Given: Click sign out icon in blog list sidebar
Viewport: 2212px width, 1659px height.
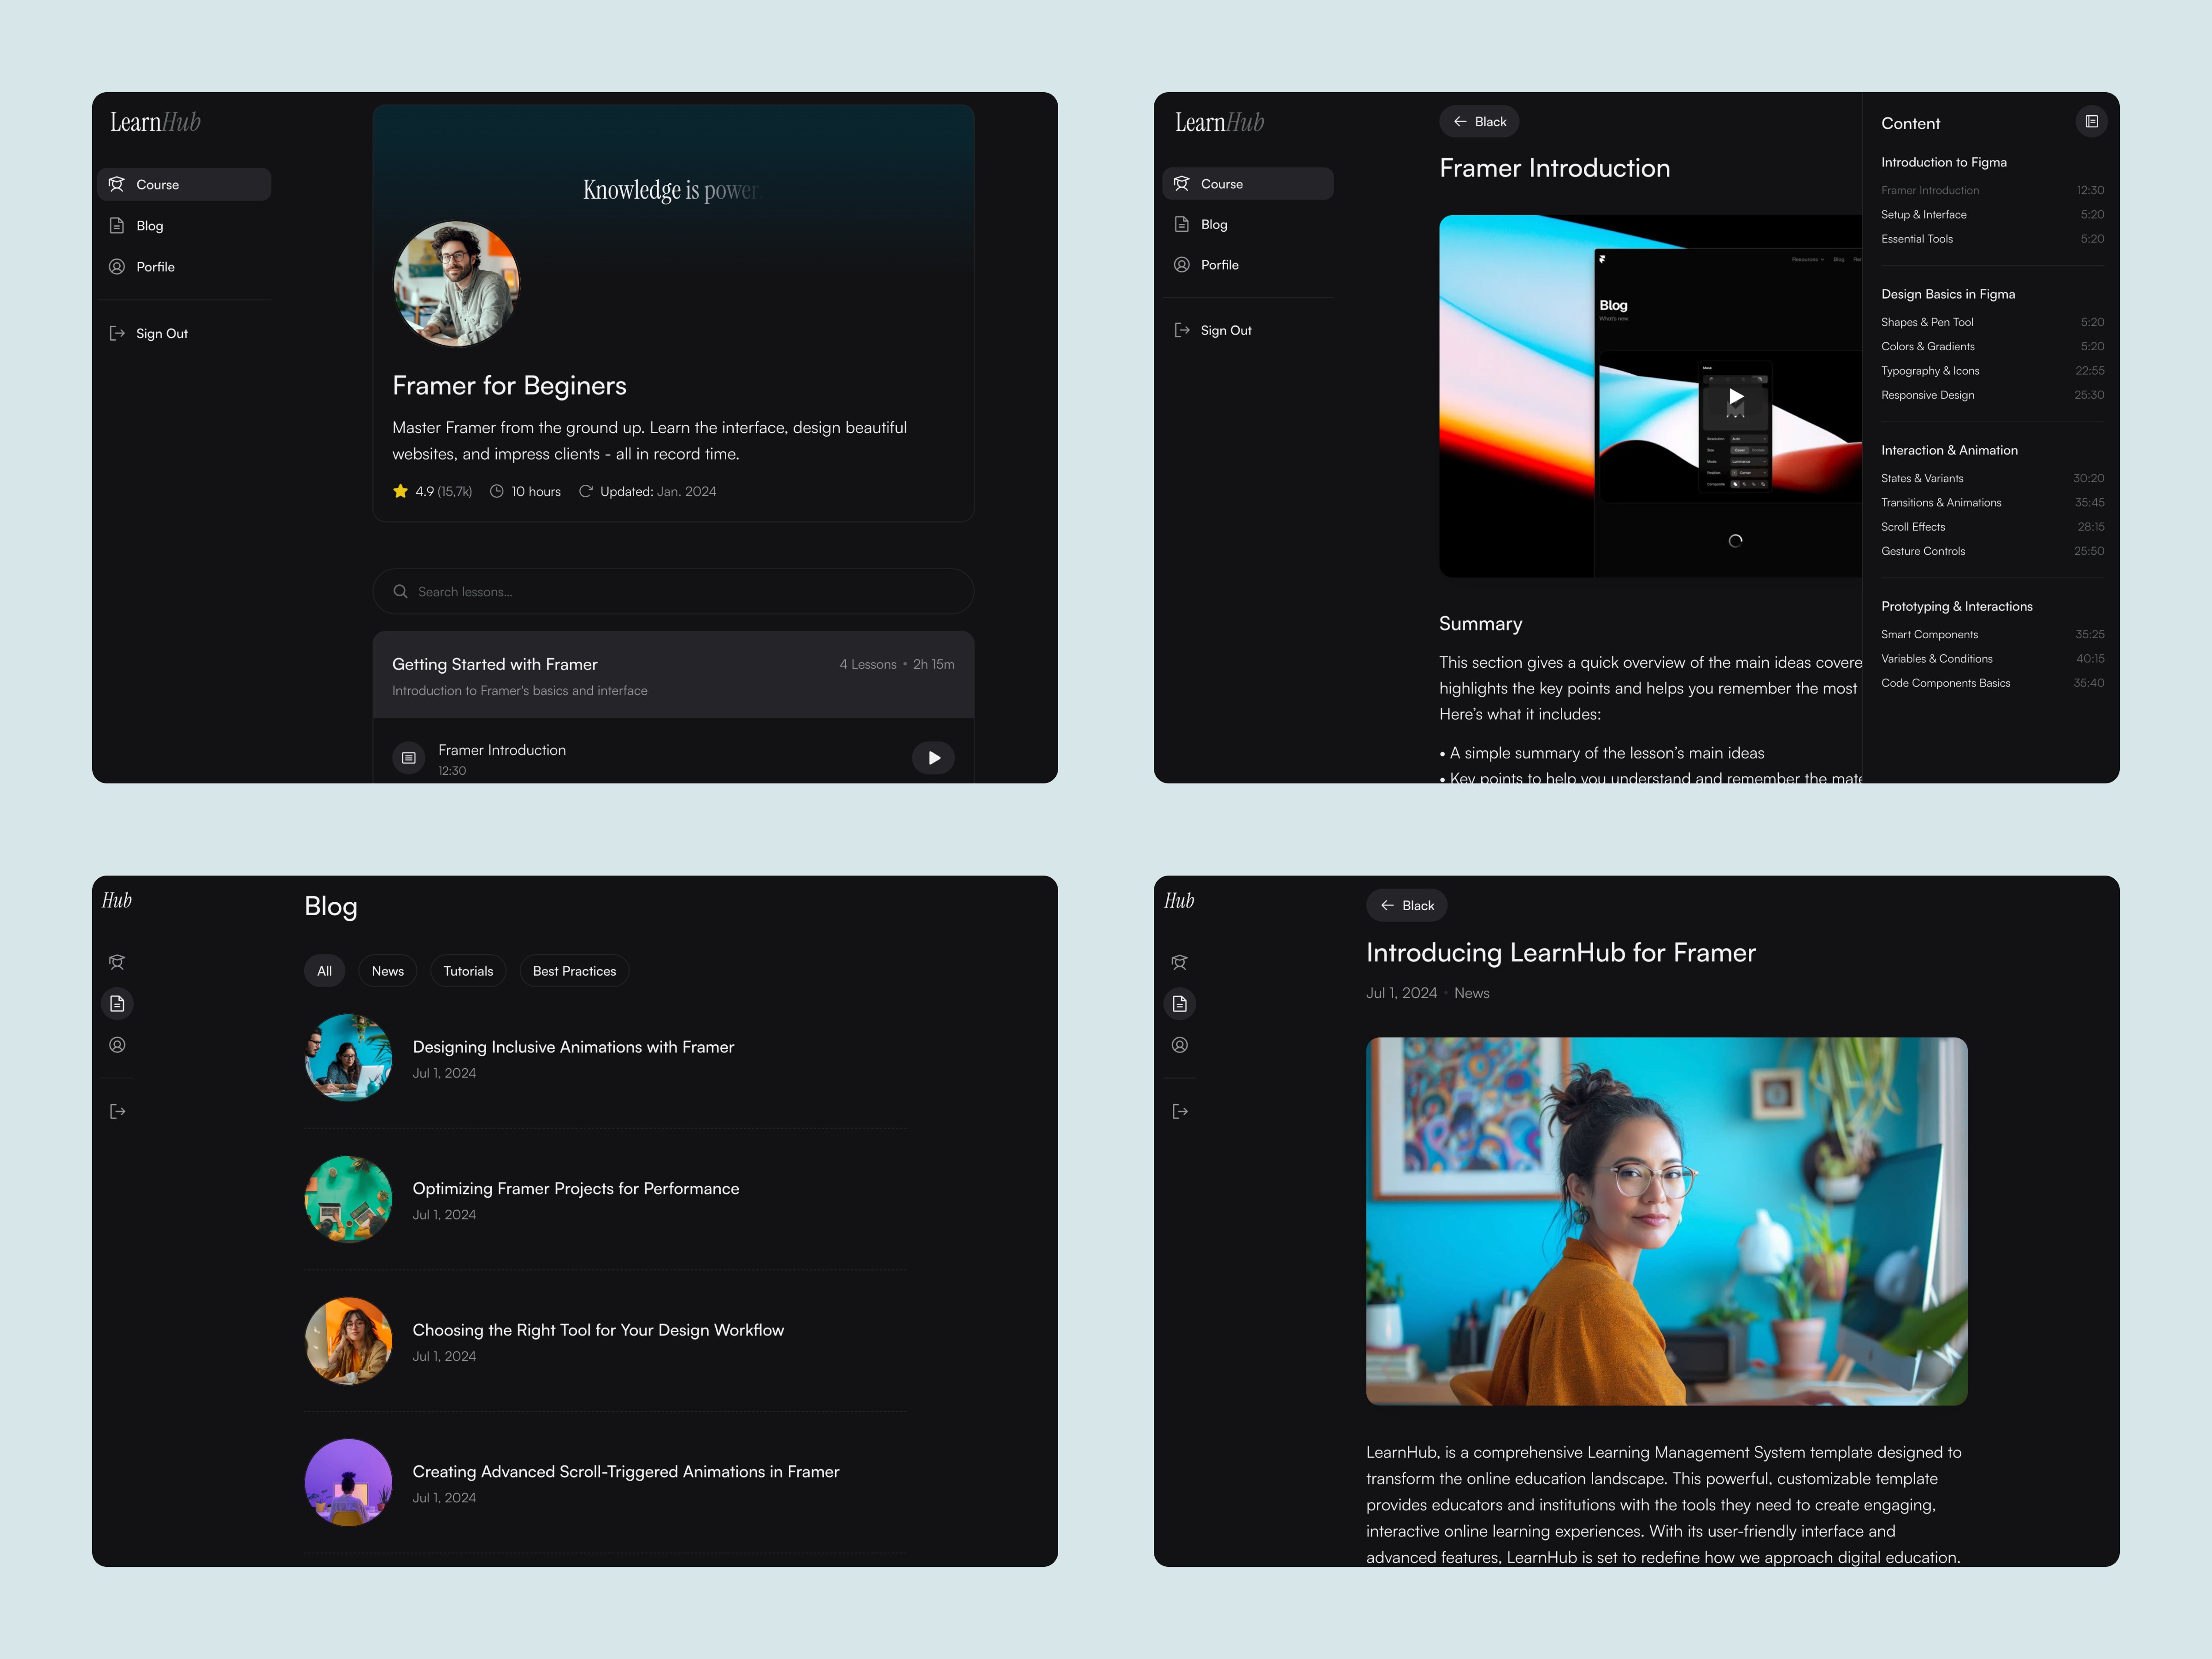Looking at the screenshot, I should [x=117, y=1111].
